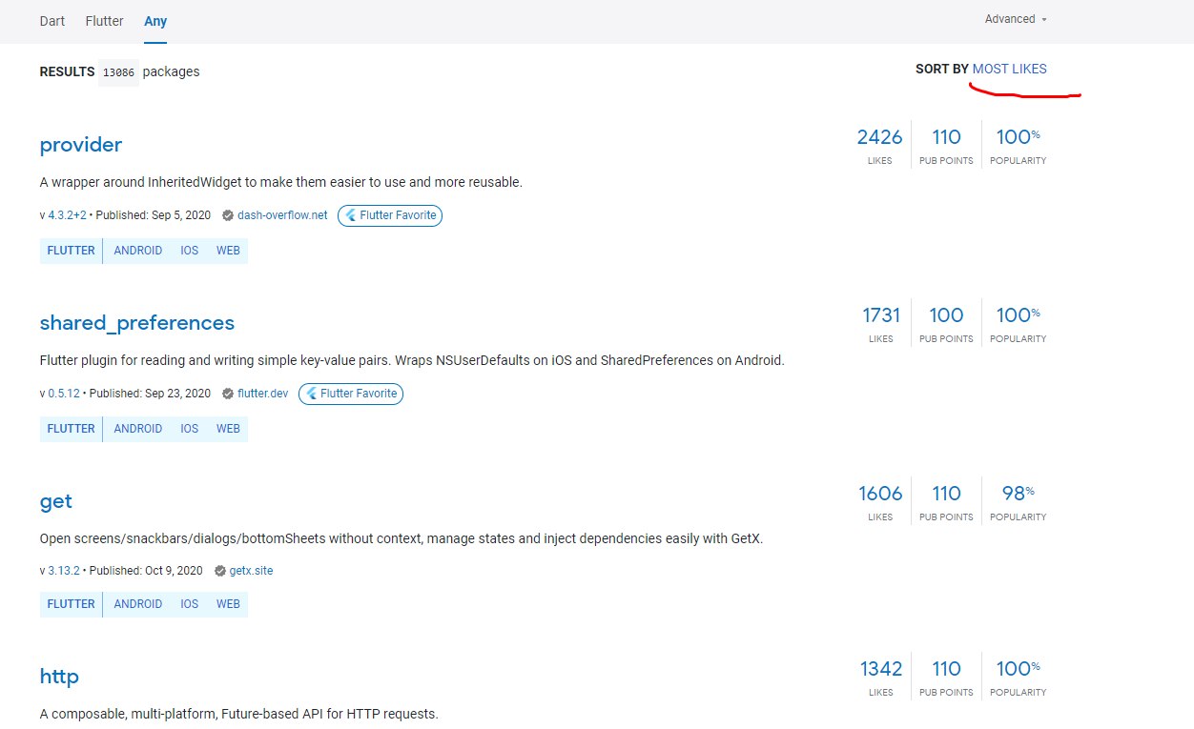Viewport: 1194px width, 729px height.
Task: Click the dash-overflow.net publisher link
Action: click(x=282, y=215)
